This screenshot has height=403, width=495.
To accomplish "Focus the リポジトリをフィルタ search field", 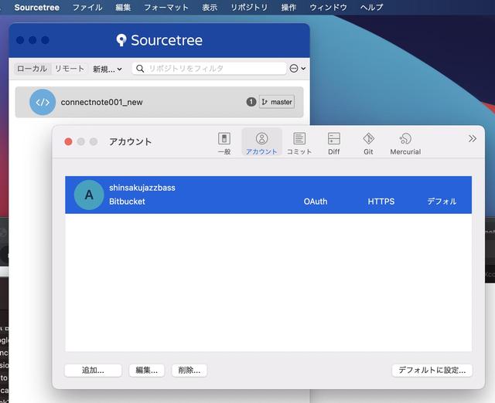I will [x=209, y=69].
